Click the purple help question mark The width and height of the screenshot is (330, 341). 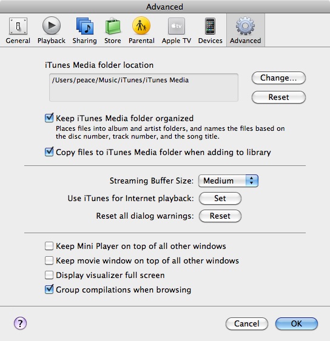tap(20, 323)
